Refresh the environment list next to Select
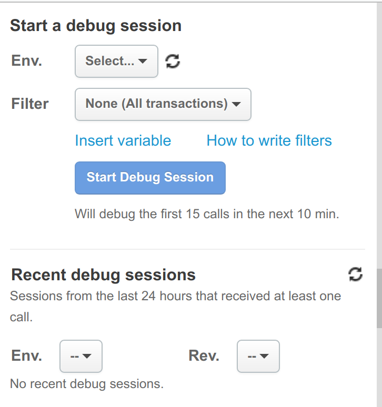 pos(173,62)
